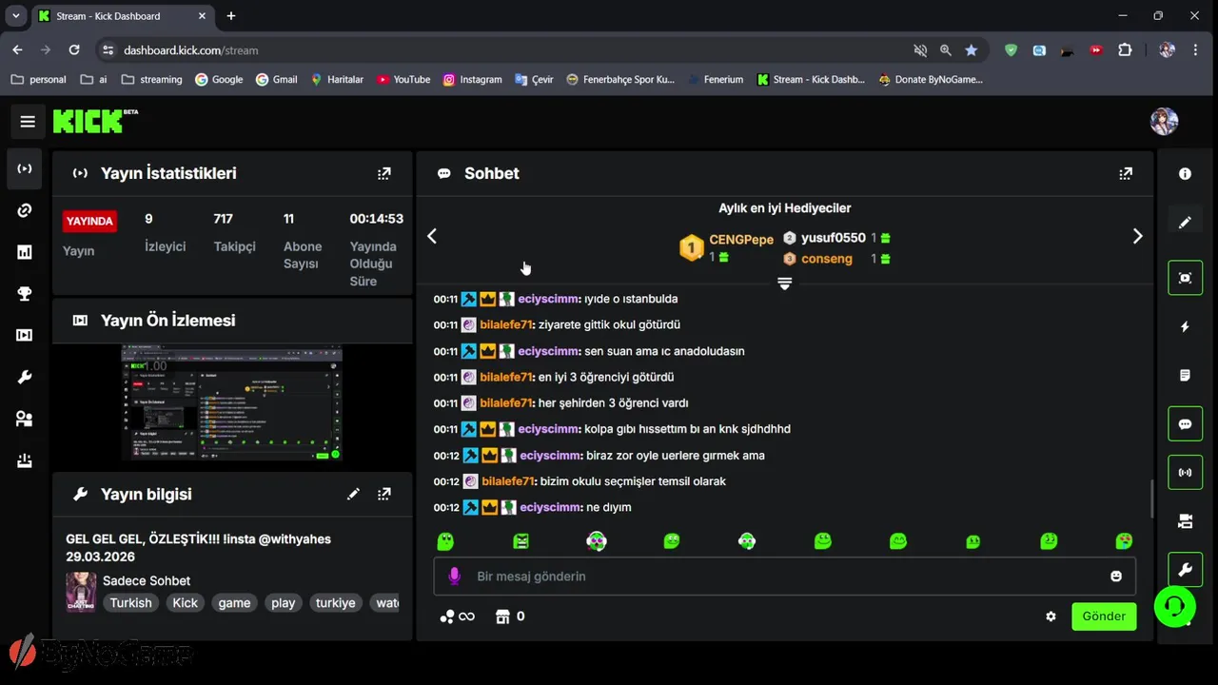
Task: Open the personal bookmarks folder
Action: pos(38,80)
